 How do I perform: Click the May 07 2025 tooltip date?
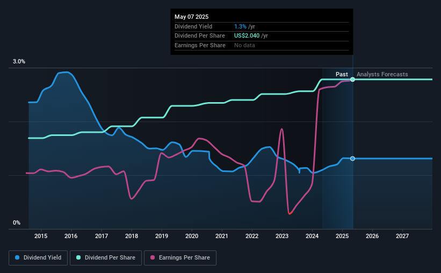pyautogui.click(x=192, y=17)
